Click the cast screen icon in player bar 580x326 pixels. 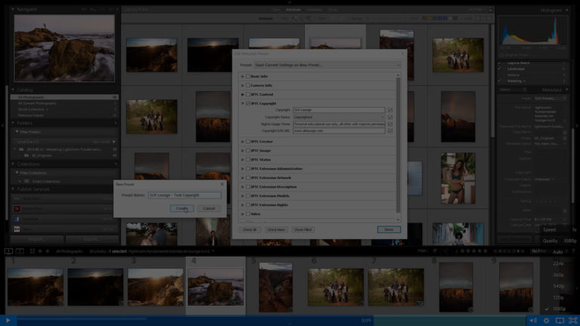tap(560, 321)
